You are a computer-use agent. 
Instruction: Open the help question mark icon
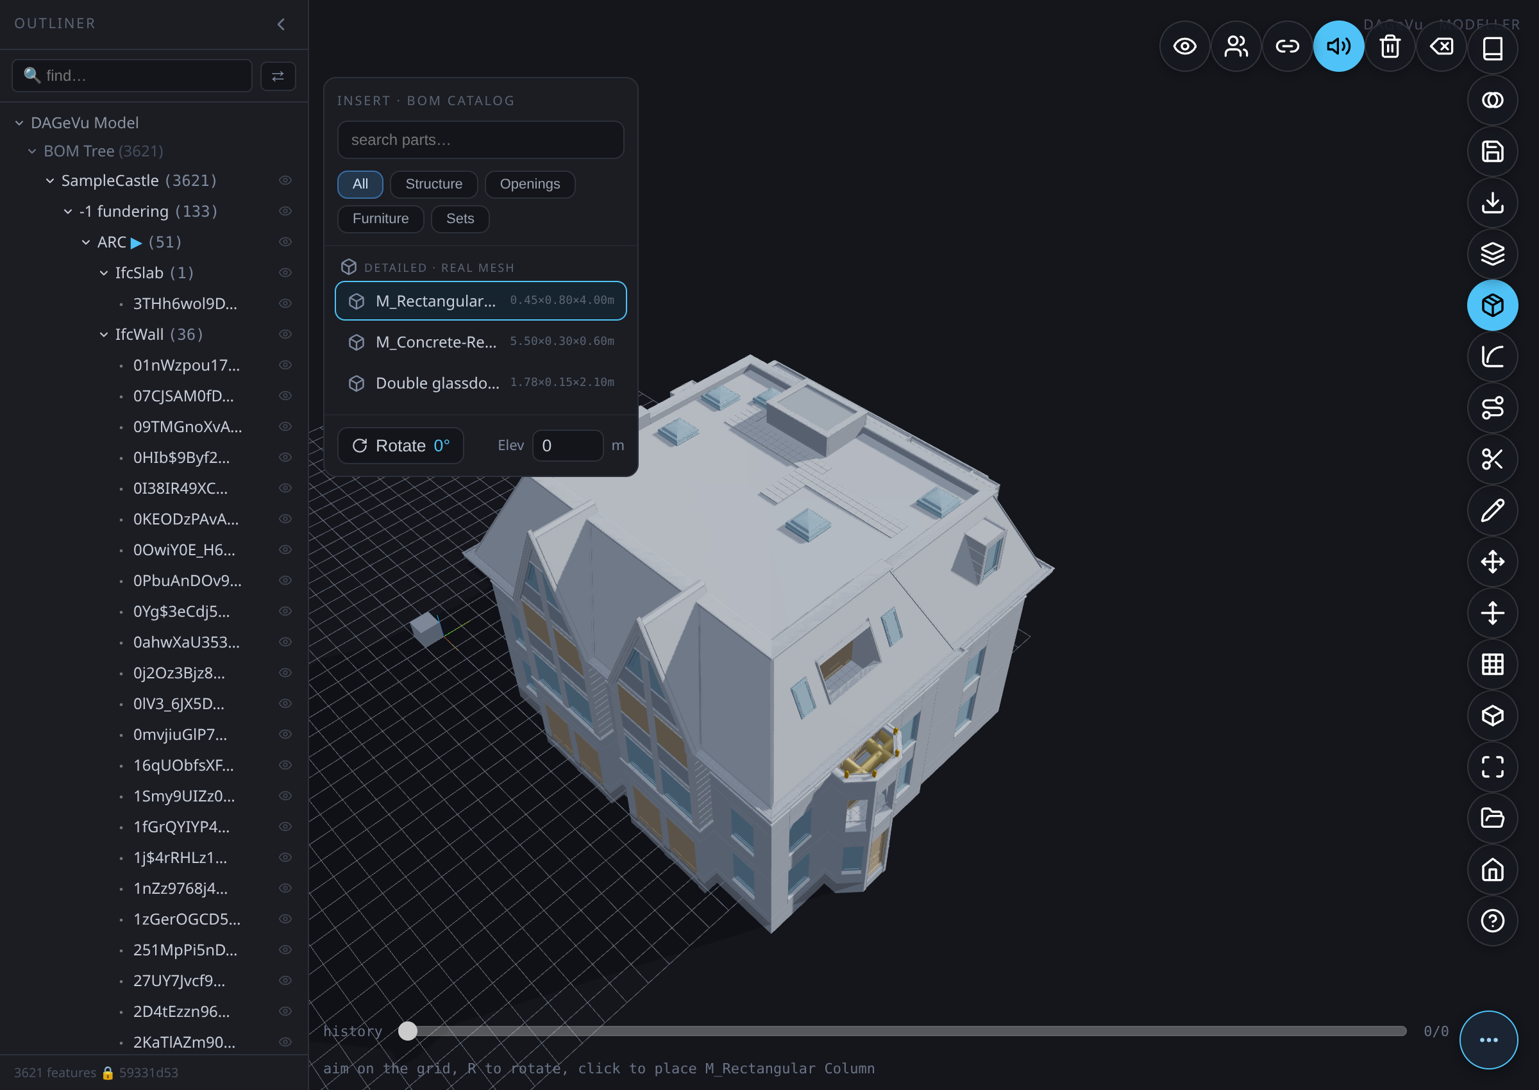click(1492, 921)
